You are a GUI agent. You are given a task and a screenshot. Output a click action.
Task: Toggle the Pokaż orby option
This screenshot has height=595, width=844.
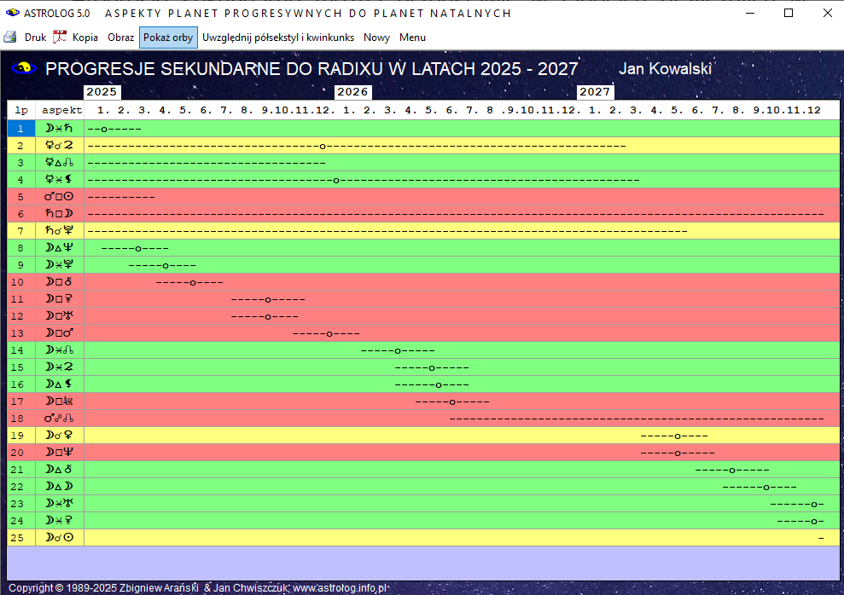pos(168,38)
